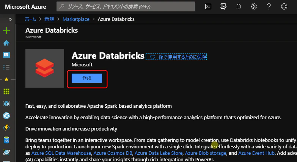Navigate to ホーム breadcrumb
This screenshot has height=162, width=297.
(31, 19)
